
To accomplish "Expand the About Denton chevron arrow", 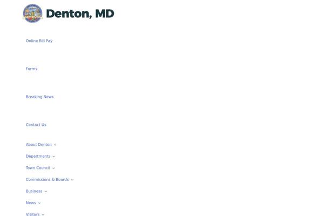I will [x=55, y=145].
